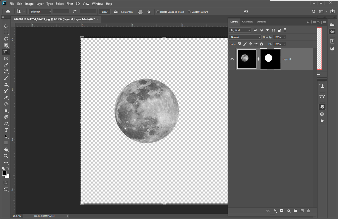The image size is (338, 219).
Task: Select the Zoom tool
Action: [6, 156]
